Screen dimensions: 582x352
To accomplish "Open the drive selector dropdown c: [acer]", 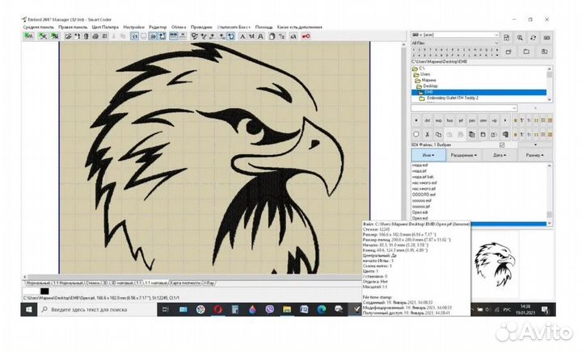I will tap(453, 36).
